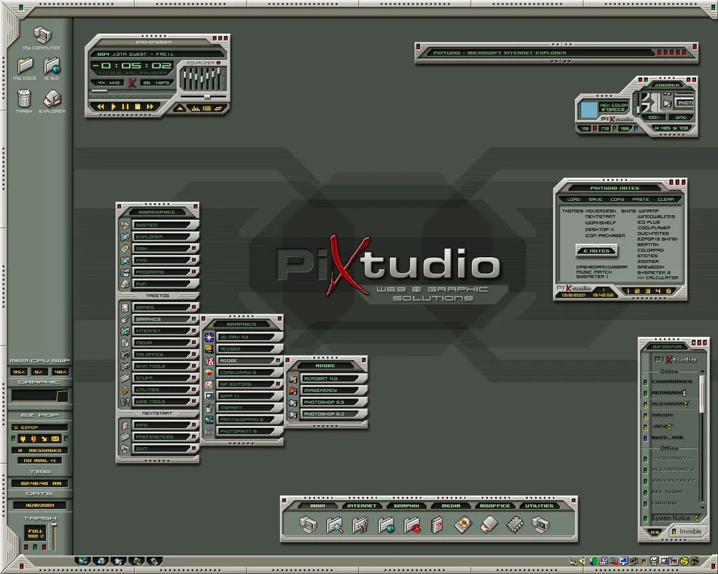The height and width of the screenshot is (574, 718).
Task: Expand the Internet entry in Workspace
Action: click(165, 331)
